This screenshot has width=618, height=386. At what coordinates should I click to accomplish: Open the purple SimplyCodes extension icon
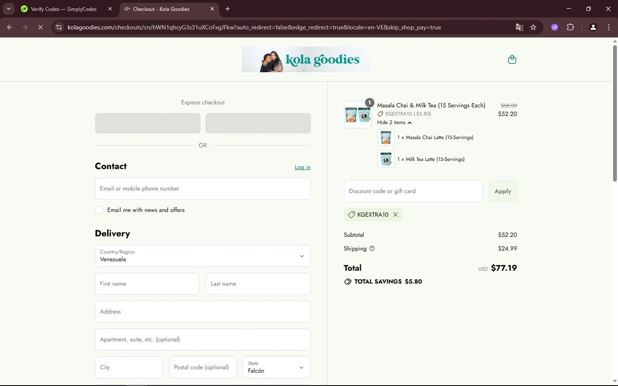tap(555, 27)
